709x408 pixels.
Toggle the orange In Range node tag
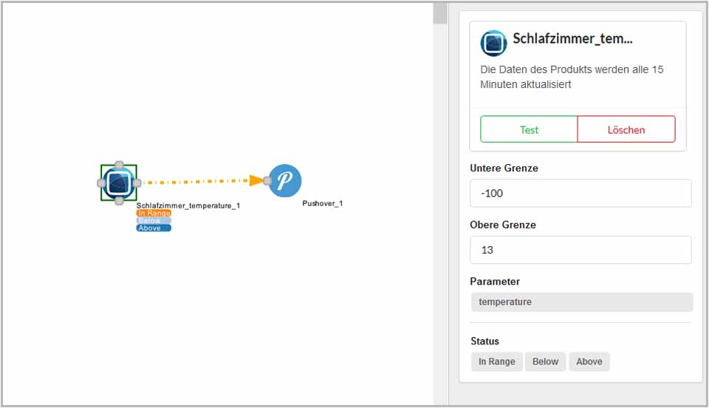point(154,213)
